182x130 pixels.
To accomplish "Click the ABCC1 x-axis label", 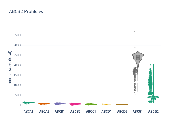I will tap(91, 112).
